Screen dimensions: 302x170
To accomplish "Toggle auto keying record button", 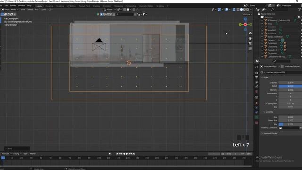I will pos(110,154).
